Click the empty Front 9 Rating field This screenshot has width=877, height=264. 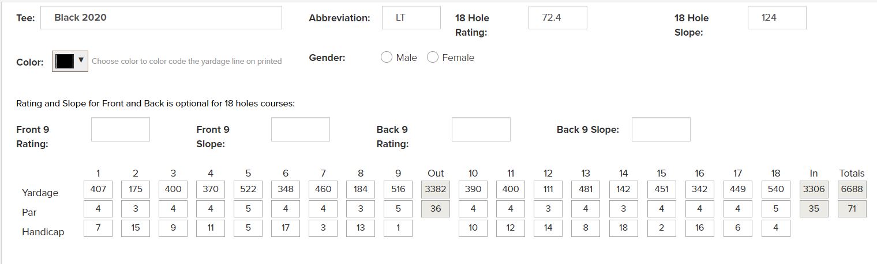click(x=121, y=129)
